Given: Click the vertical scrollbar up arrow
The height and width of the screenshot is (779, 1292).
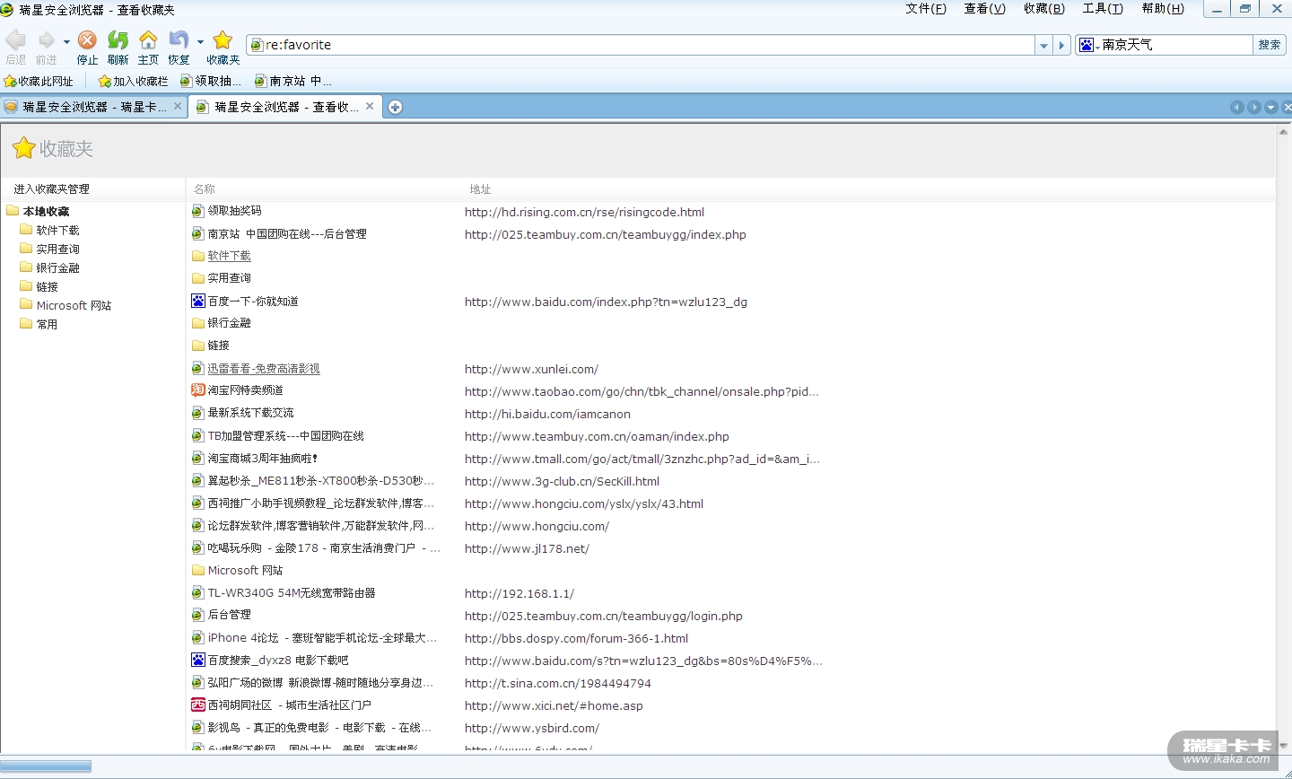Looking at the screenshot, I should pyautogui.click(x=1283, y=132).
